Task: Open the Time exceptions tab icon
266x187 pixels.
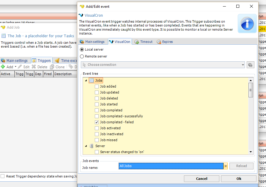Action: (57, 61)
